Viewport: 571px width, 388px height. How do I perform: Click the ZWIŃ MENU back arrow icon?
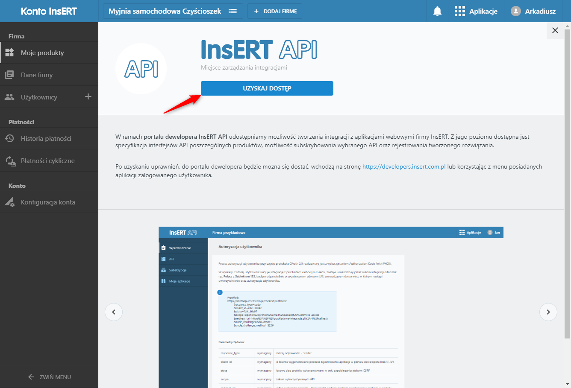(31, 377)
